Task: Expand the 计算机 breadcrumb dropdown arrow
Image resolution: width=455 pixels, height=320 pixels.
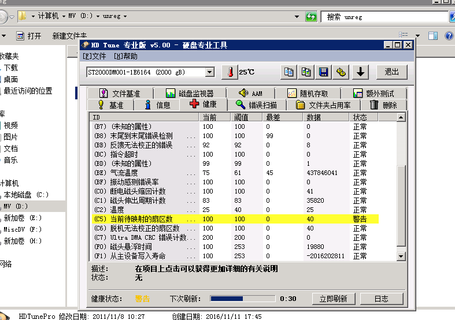Action: (64, 16)
